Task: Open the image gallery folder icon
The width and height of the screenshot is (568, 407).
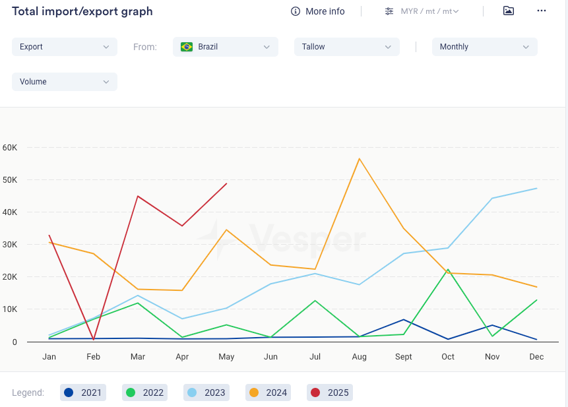Action: click(x=508, y=11)
